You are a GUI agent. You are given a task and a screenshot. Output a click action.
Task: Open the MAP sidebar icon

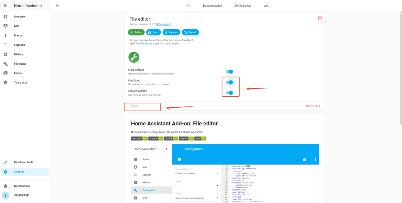[5, 26]
